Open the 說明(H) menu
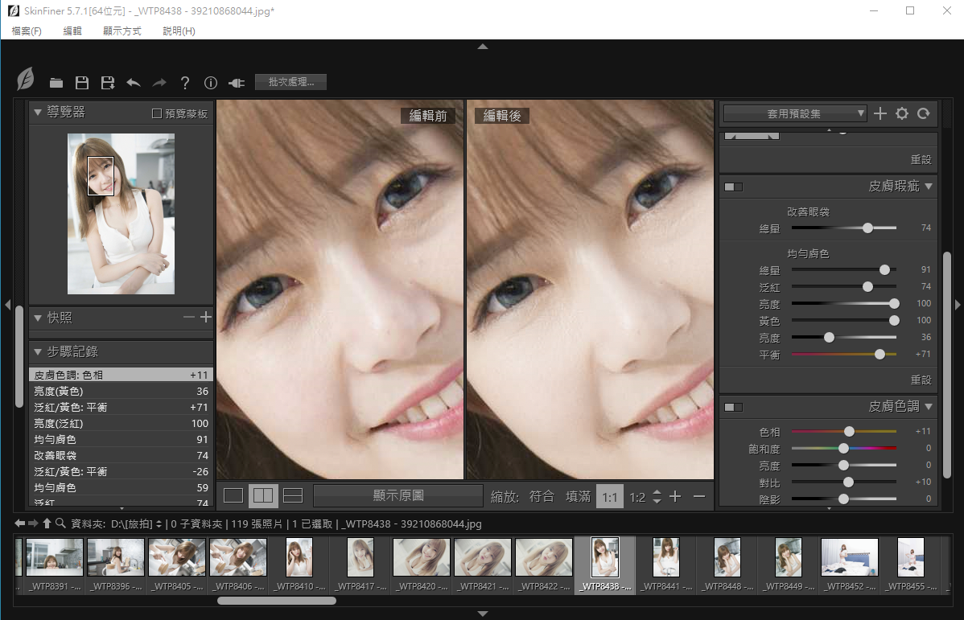This screenshot has height=620, width=964. [179, 31]
